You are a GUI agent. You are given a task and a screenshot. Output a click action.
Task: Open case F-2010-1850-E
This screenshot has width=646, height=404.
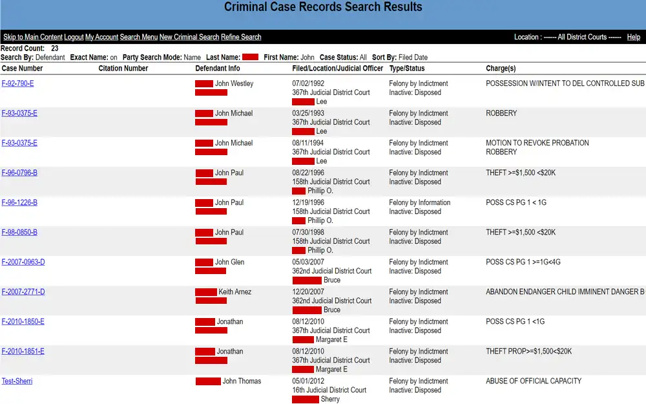point(23,321)
